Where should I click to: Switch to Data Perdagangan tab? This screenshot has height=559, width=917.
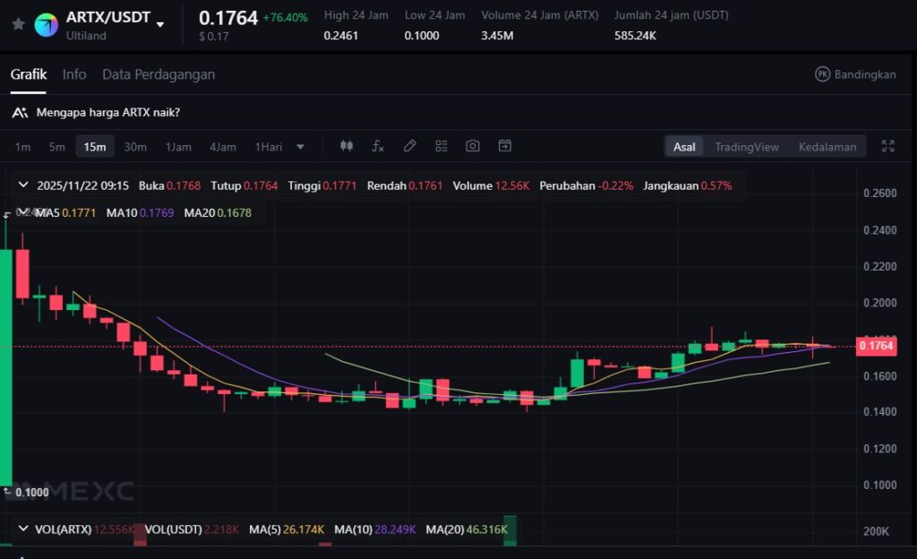(x=159, y=74)
